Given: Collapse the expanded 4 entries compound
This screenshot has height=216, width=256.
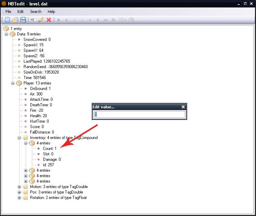Looking at the screenshot, I should coord(26,143).
